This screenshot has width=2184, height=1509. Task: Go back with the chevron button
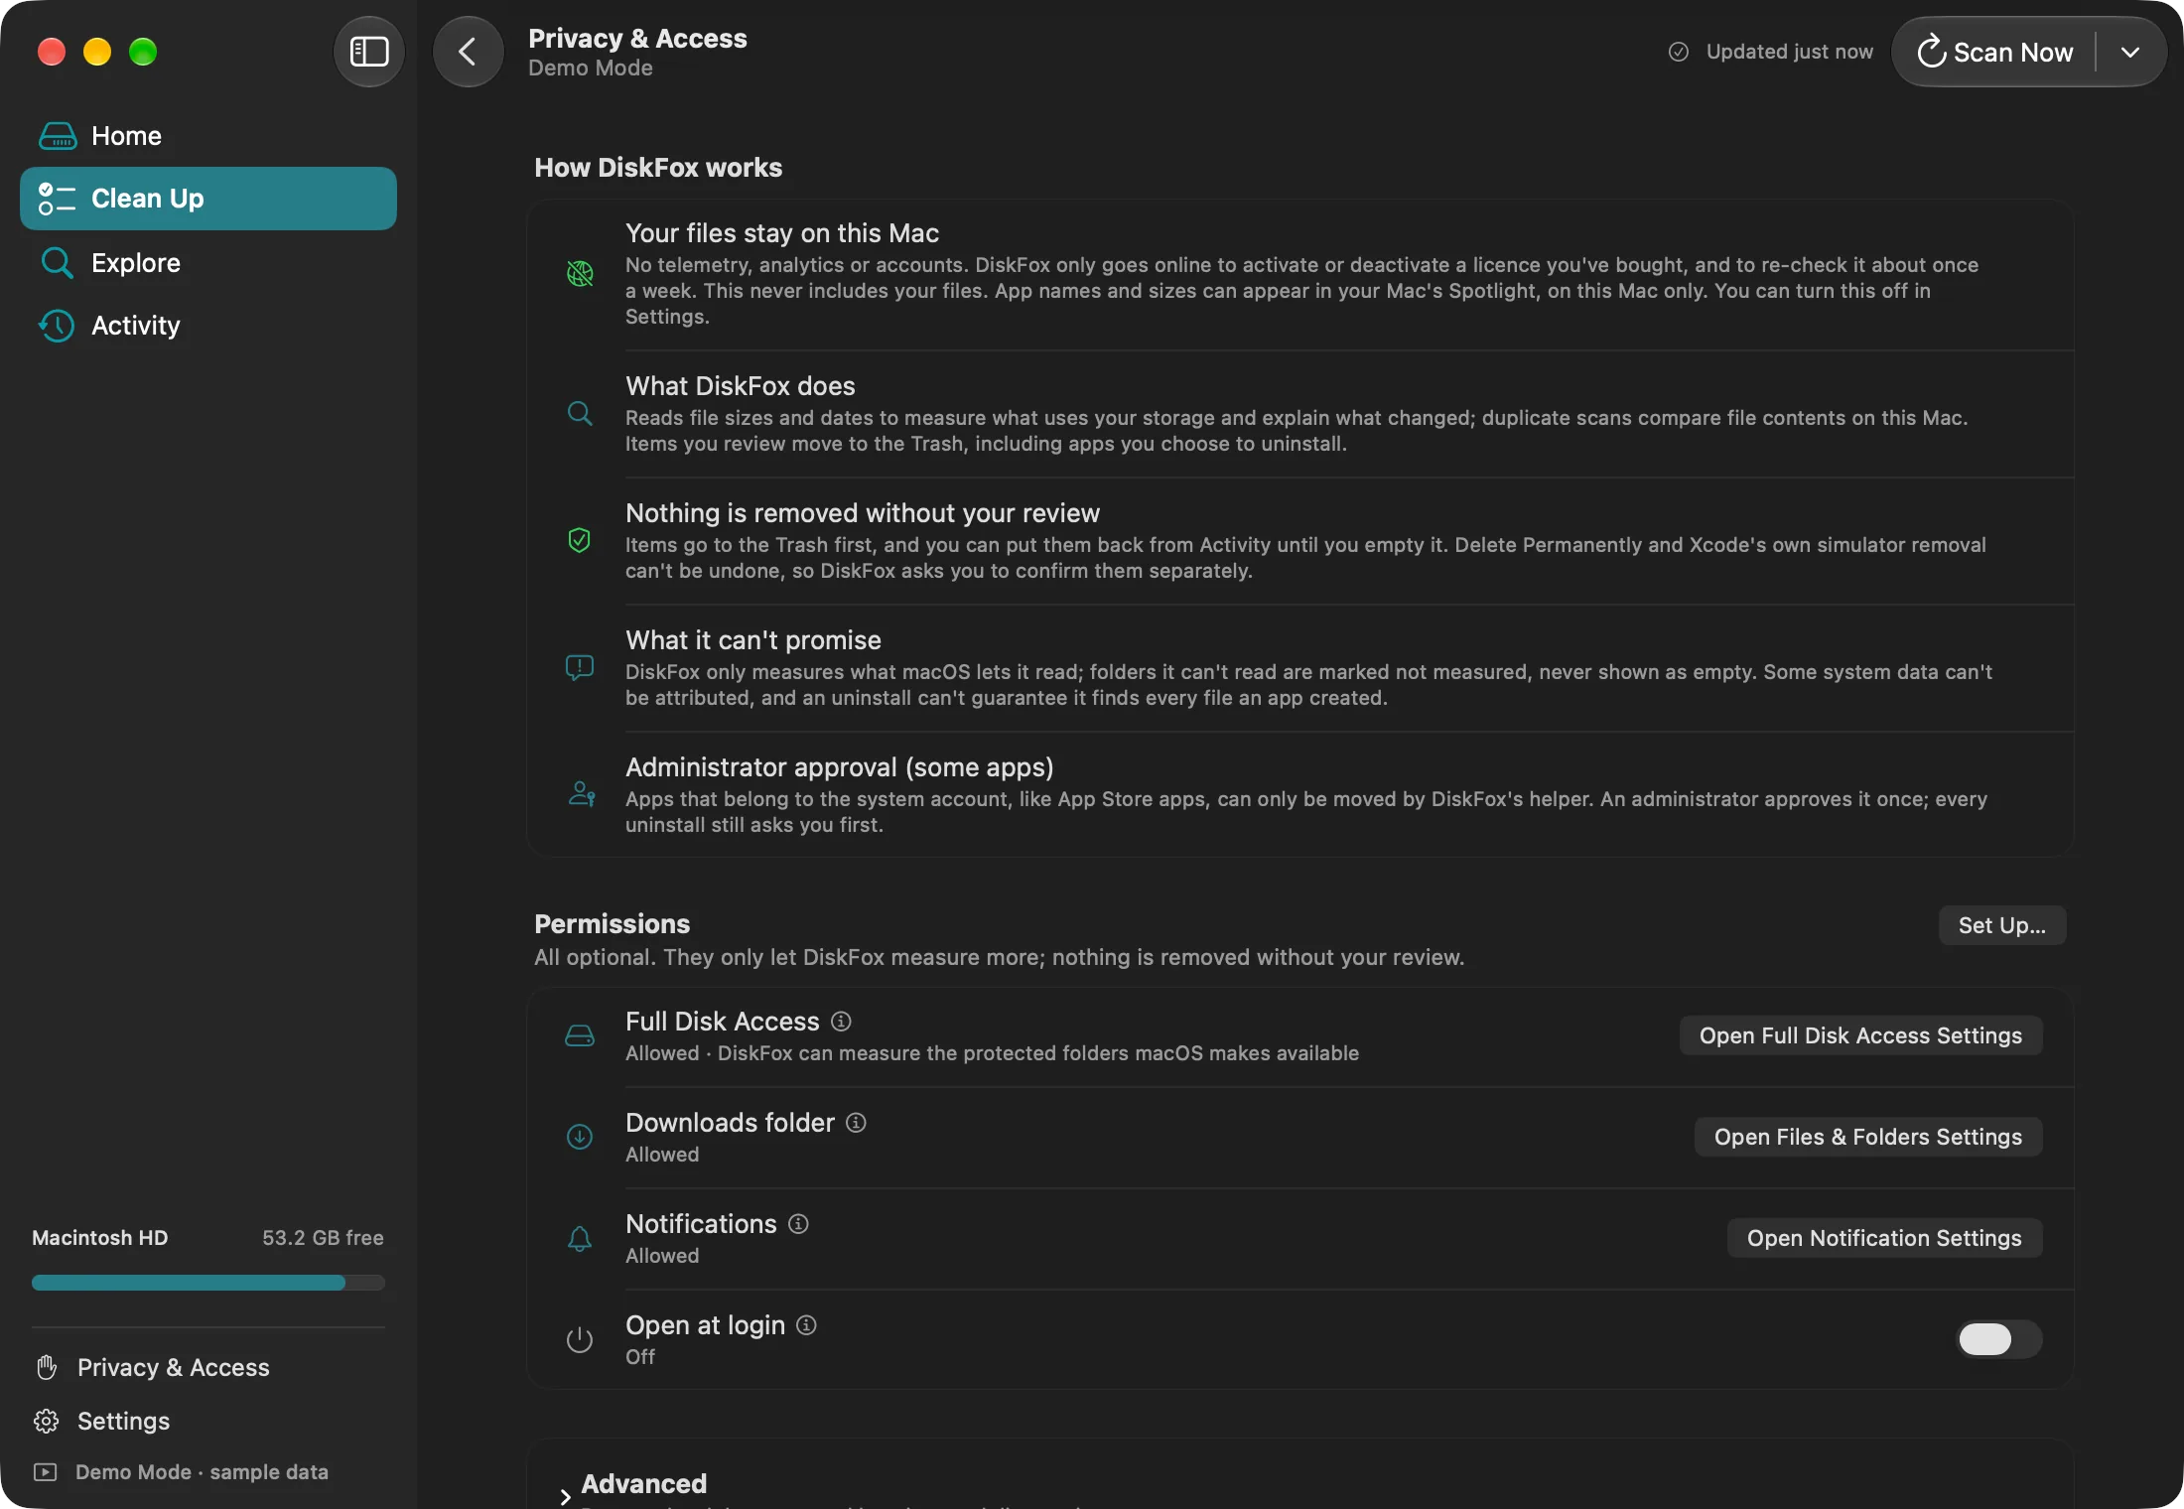[468, 52]
